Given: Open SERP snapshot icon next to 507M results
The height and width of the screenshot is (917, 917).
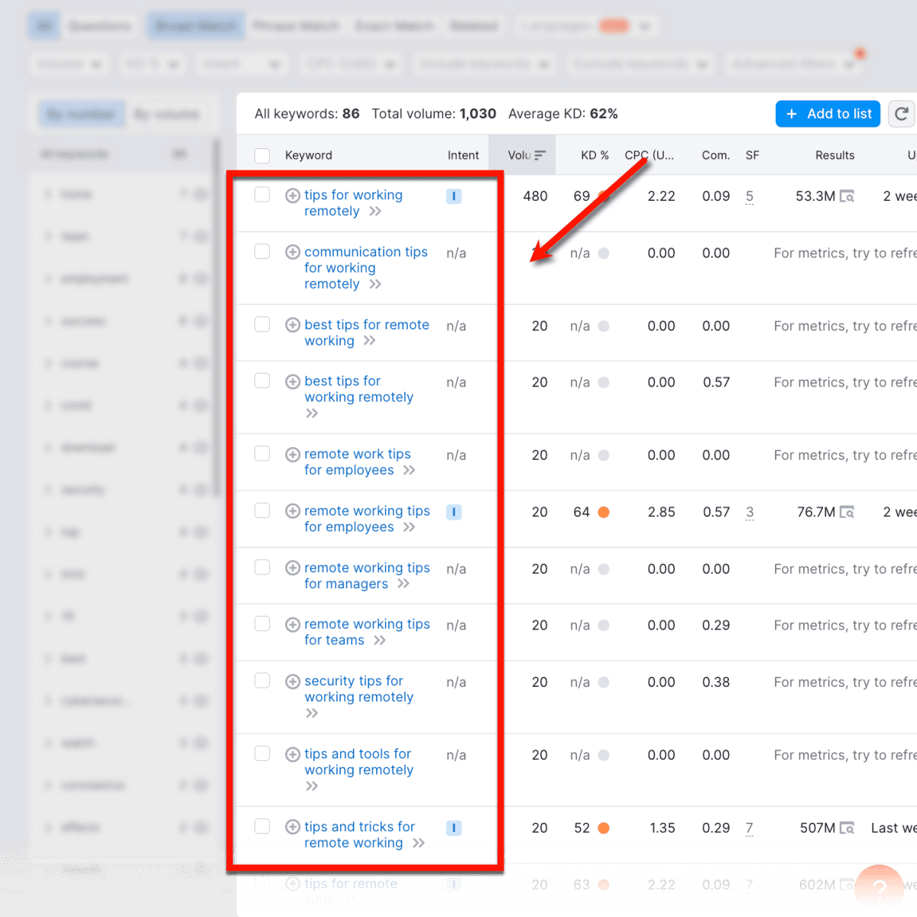Looking at the screenshot, I should (847, 828).
